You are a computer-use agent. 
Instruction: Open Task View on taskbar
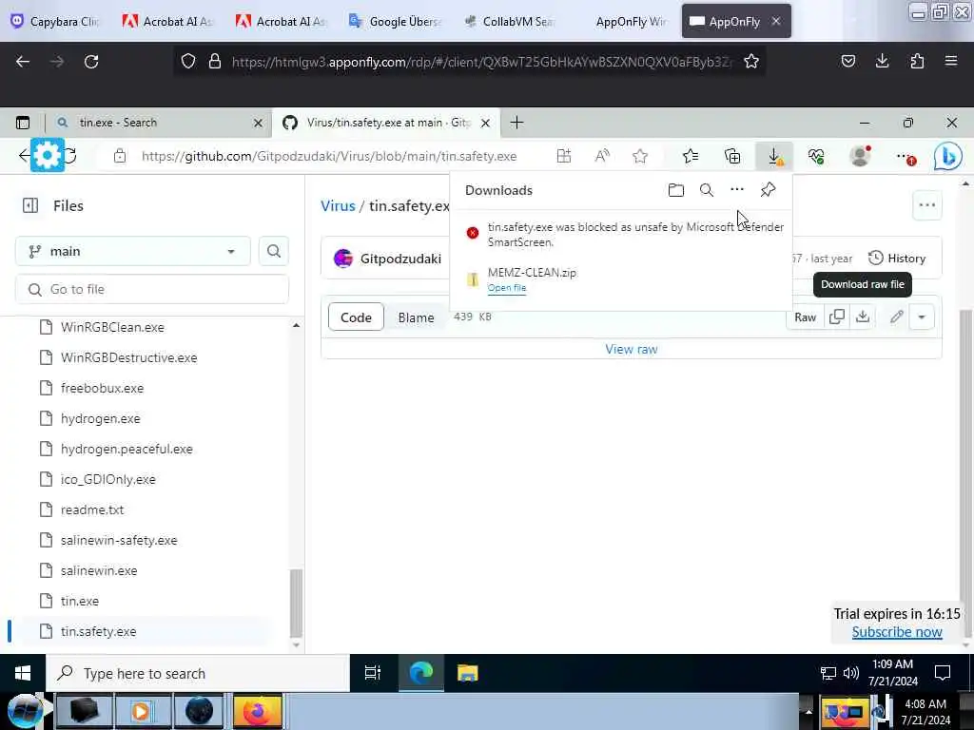(x=373, y=673)
